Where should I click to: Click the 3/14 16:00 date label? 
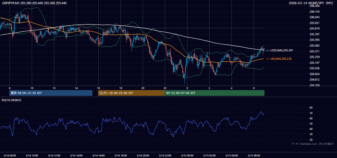coord(98,155)
